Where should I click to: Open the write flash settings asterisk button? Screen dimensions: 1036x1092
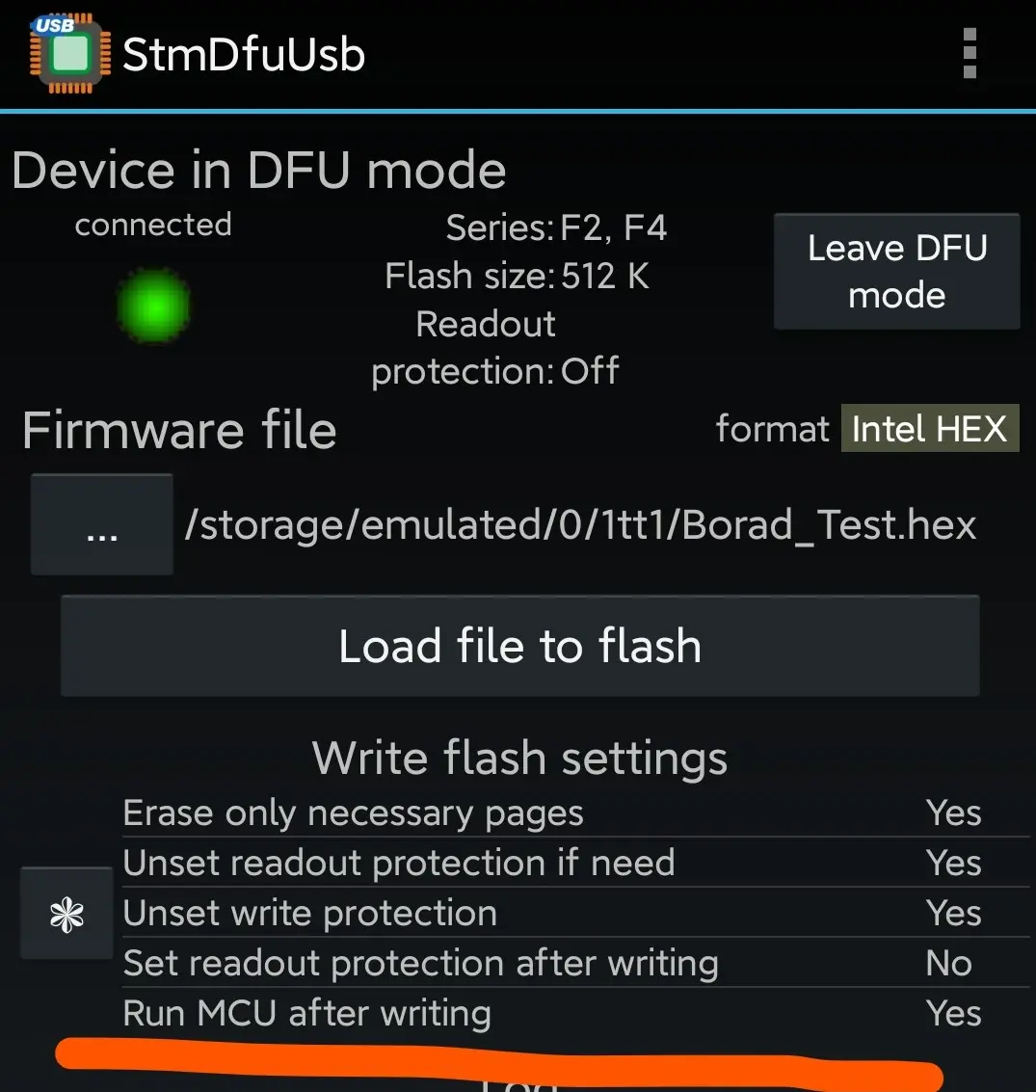[x=66, y=914]
